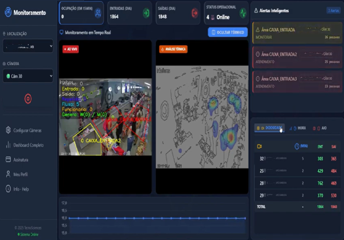Hide thermal view with Ocultar Térmico

[228, 32]
